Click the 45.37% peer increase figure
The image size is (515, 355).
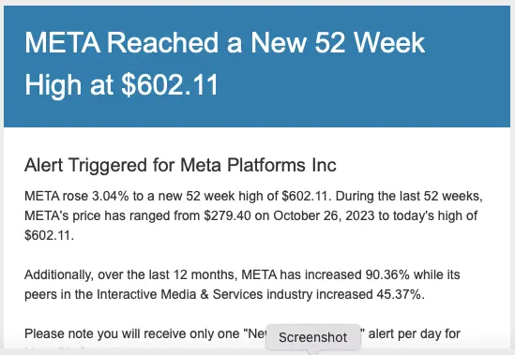tap(399, 294)
